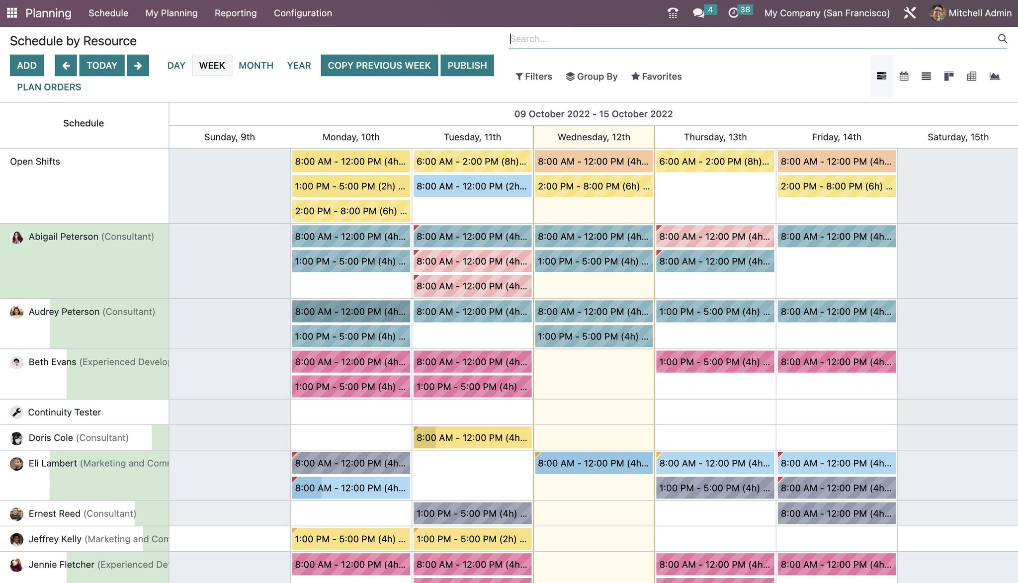
Task: Open the Pivot view
Action: [x=971, y=76]
